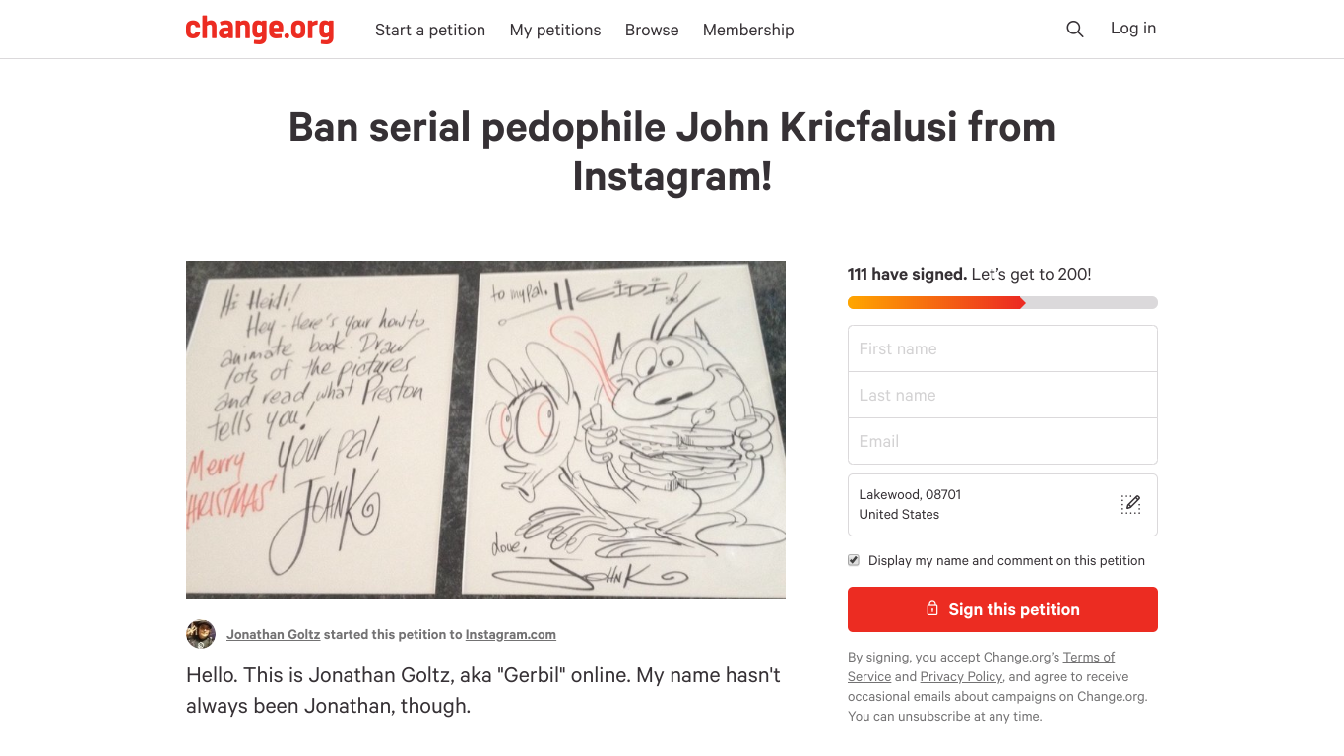Click Log in link
This screenshot has height=756, width=1344.
click(1133, 29)
